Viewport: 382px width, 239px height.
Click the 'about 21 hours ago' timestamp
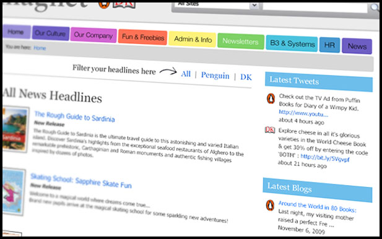coord(302,164)
